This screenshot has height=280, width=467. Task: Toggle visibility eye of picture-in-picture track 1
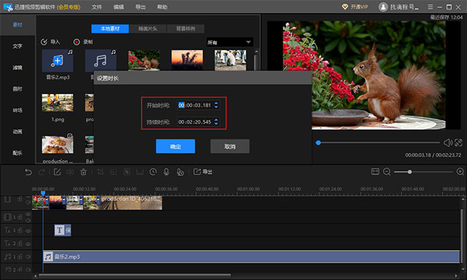pyautogui.click(x=28, y=214)
